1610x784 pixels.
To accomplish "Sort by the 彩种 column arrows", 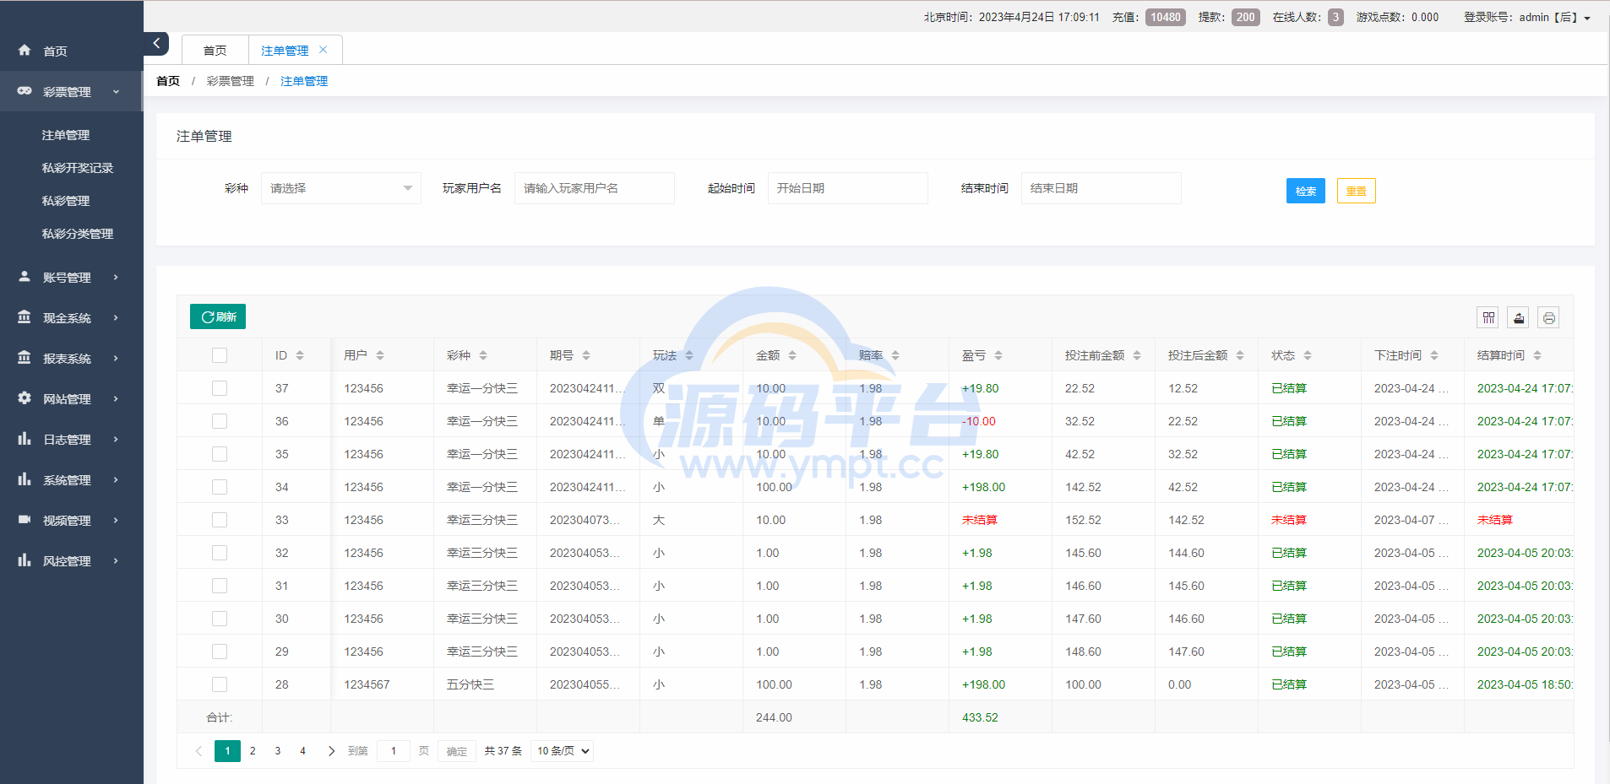I will [483, 355].
